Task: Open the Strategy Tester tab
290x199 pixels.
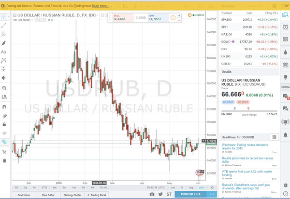Action: click(72, 195)
